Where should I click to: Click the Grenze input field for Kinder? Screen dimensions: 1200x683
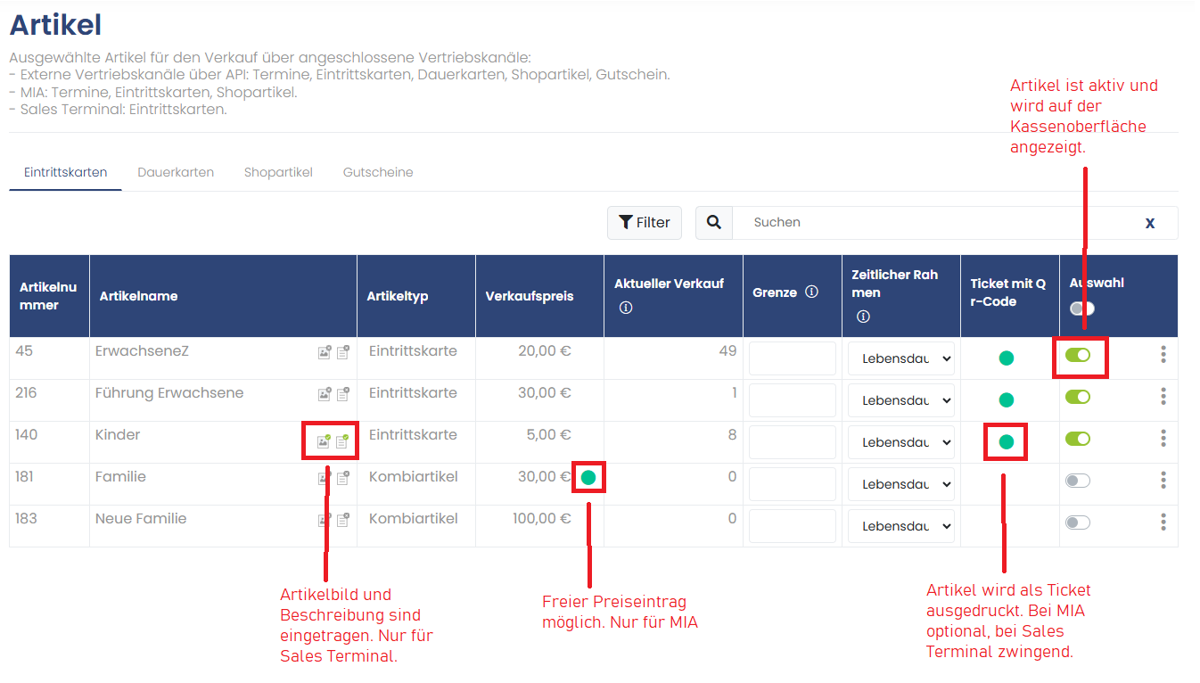(x=793, y=442)
